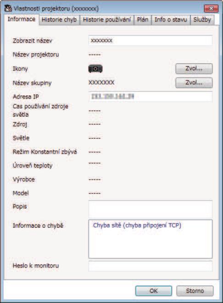The width and height of the screenshot is (223, 303).
Task: Click the Název skupiny value XXXXXXX
Action: point(101,83)
